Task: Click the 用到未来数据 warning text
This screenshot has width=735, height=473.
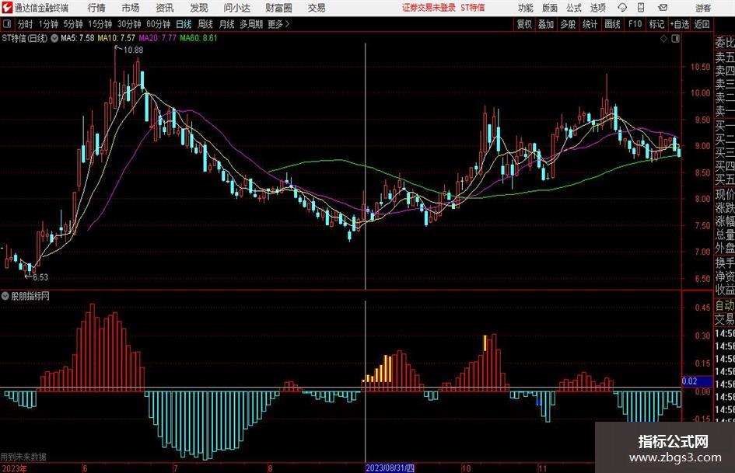Action: tap(23, 457)
